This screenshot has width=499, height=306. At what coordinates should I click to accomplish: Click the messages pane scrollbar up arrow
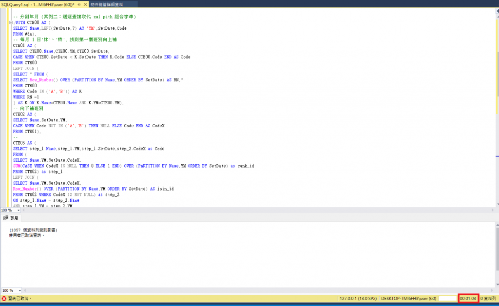[x=498, y=225]
